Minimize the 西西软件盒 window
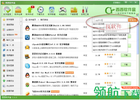The image size is (140, 100). pos(131,3)
